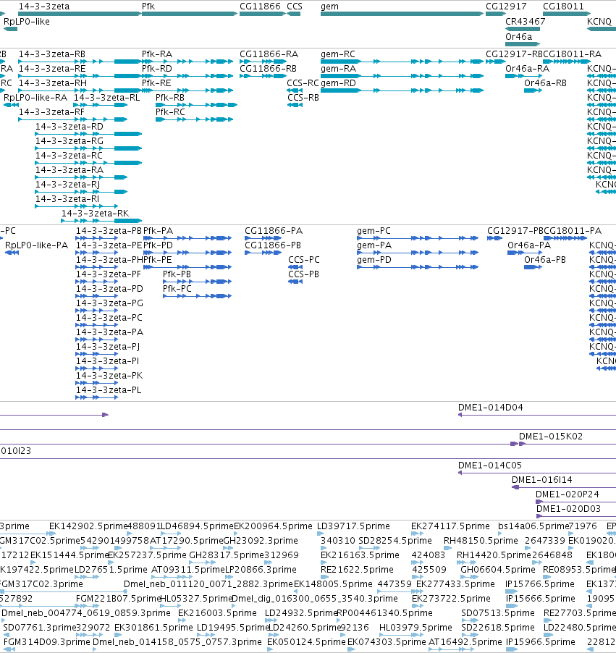Select transcript gem-RD
This screenshot has height=653, width=616.
(339, 83)
